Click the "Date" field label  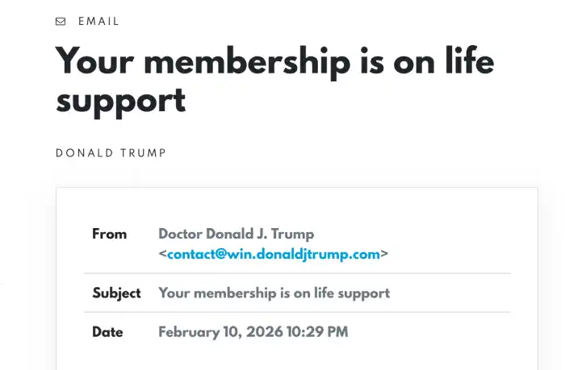107,331
